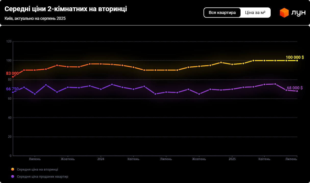The image size is (310, 183).
Task: Click purple line data point above 2024 tick
Action: (x=101, y=89)
